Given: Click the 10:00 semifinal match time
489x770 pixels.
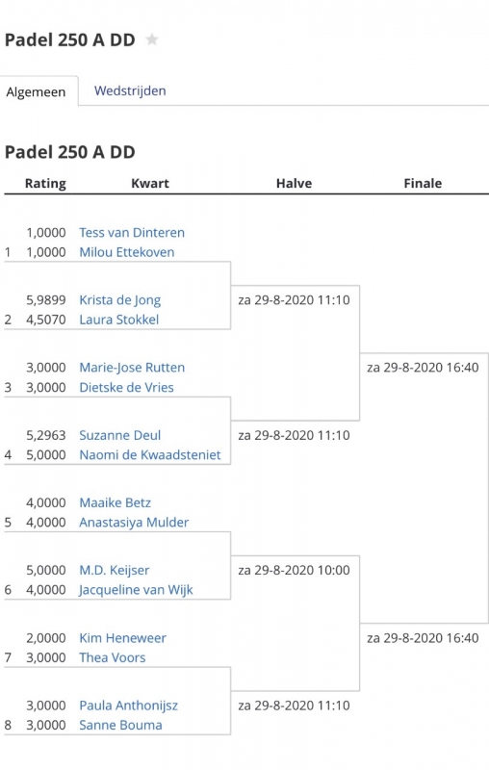Looking at the screenshot, I should pyautogui.click(x=295, y=570).
